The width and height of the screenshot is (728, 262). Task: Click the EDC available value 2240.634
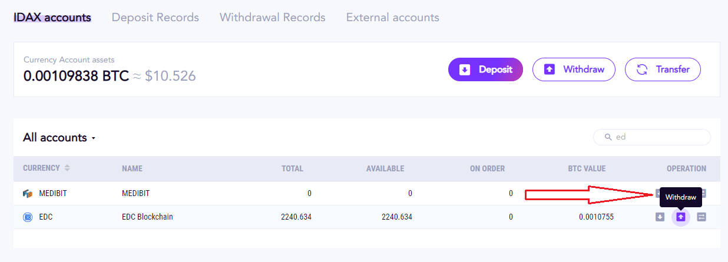coord(397,217)
